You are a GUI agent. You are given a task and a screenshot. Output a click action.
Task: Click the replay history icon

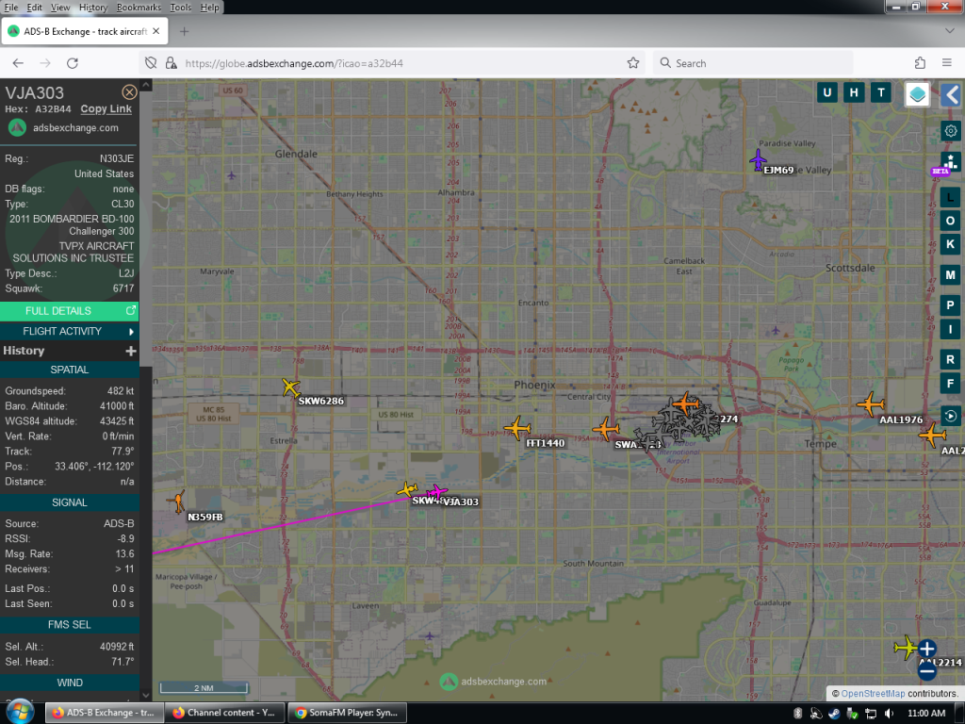coord(950,416)
